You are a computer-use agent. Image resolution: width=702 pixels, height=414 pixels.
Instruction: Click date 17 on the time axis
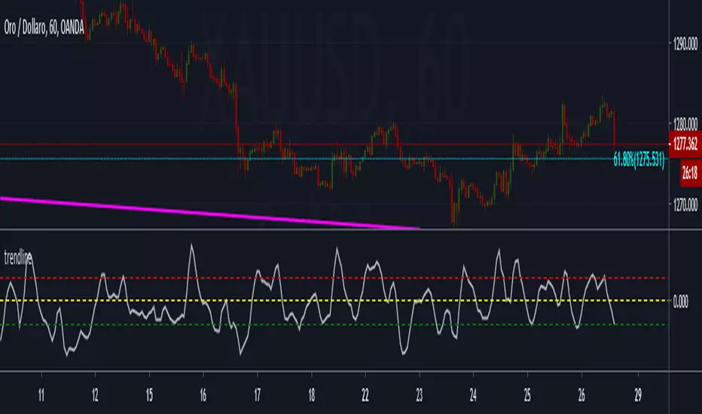(258, 395)
